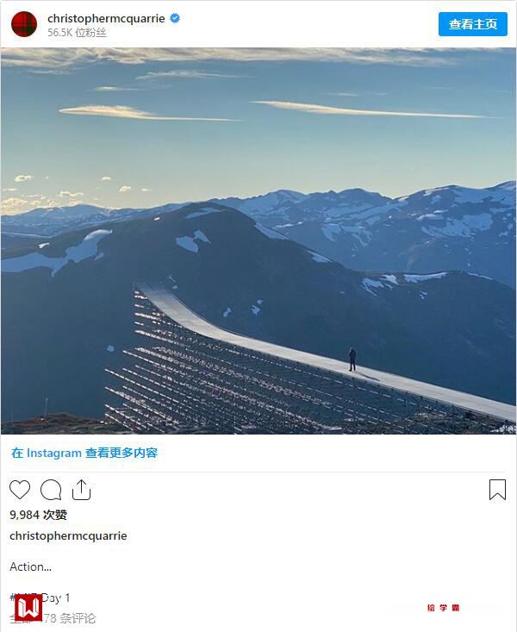Open the red plaid profile avatar
Viewport: 517px width, 632px height.
[x=24, y=24]
